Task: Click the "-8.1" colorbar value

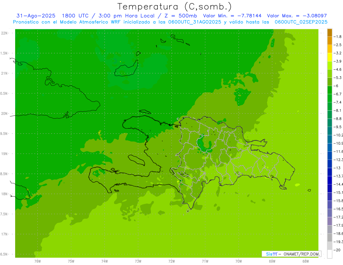Action: click(338, 110)
